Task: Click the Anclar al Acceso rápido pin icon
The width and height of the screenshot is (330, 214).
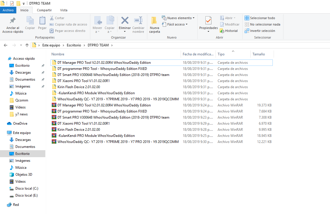Action: tap(12, 21)
